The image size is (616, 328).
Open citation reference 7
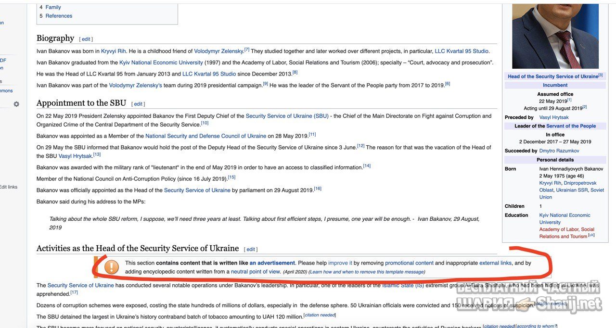coord(247,50)
